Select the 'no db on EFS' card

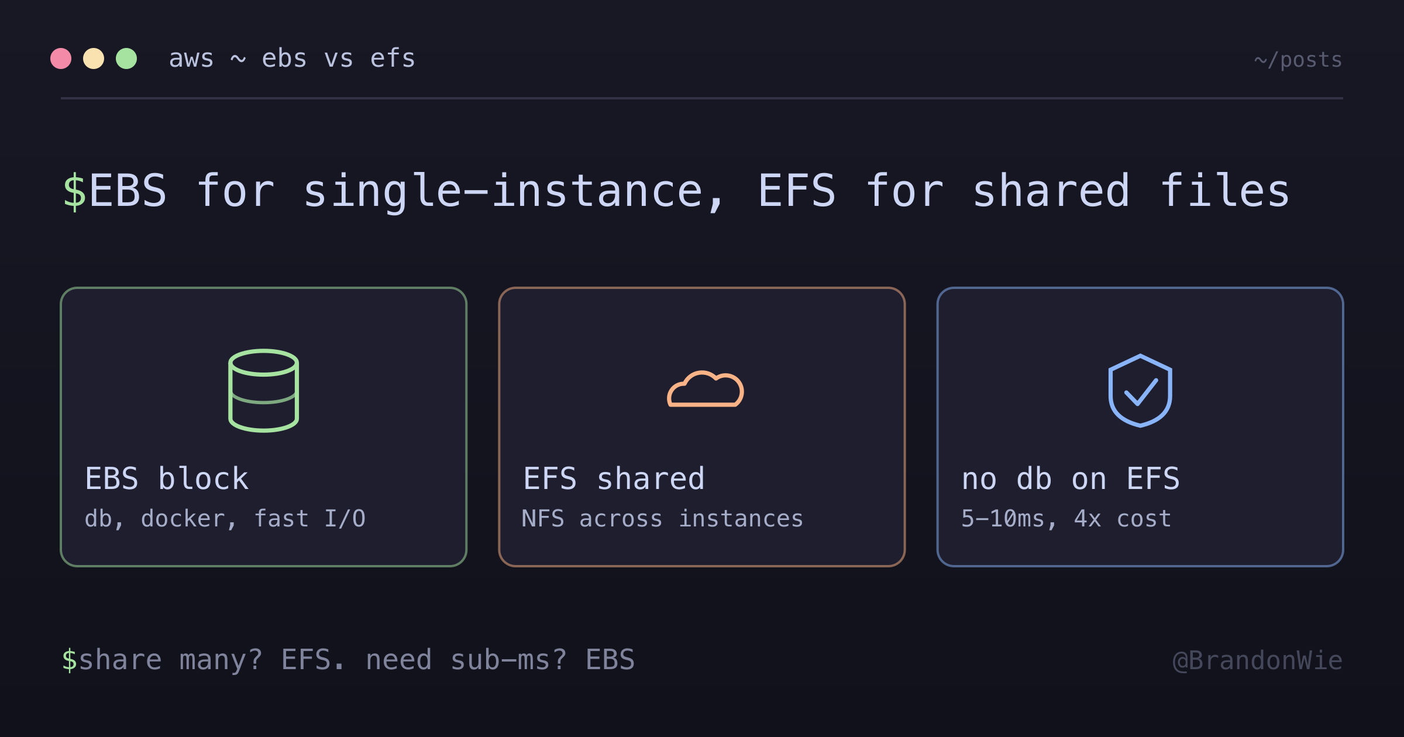coord(1140,427)
